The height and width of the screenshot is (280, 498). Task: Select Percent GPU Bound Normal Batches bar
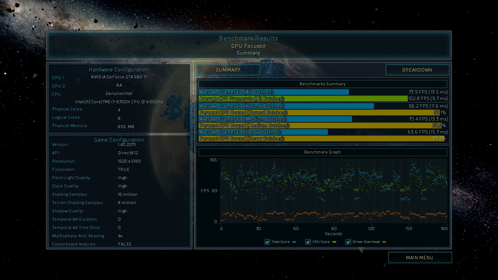[319, 113]
